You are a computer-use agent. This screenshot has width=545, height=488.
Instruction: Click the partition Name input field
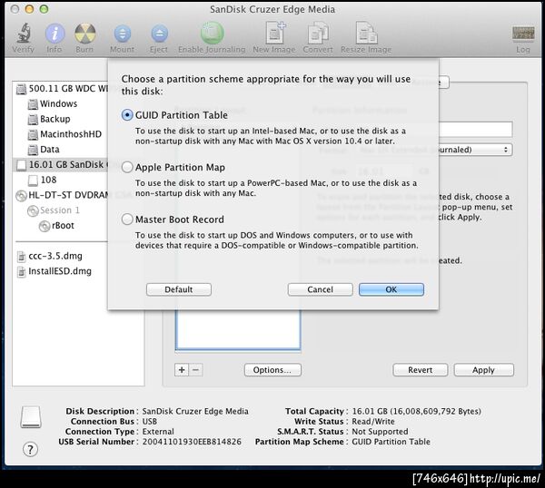tap(475, 129)
